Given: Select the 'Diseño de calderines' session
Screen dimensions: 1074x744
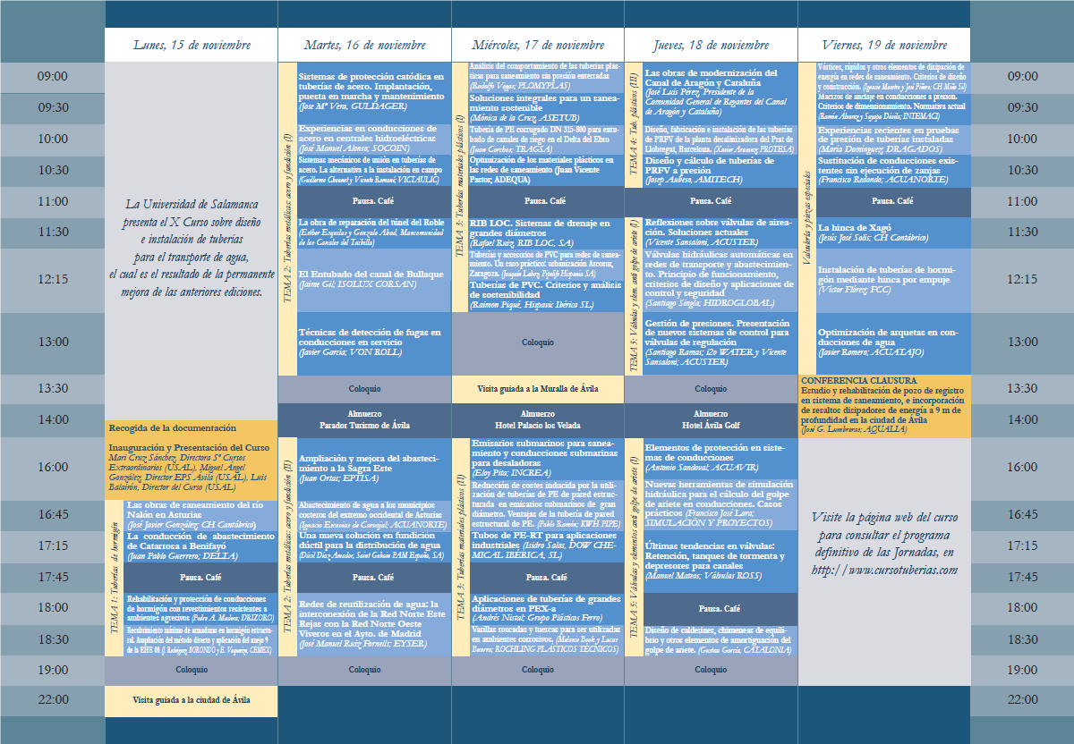Looking at the screenshot, I should (x=720, y=640).
